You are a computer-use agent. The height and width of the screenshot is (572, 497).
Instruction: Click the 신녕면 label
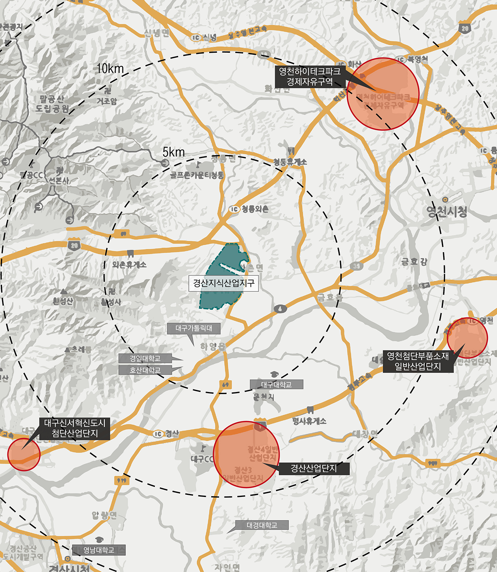click(157, 33)
